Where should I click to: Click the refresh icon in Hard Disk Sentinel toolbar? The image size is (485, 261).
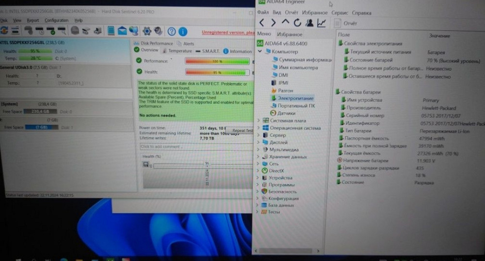tap(4, 30)
